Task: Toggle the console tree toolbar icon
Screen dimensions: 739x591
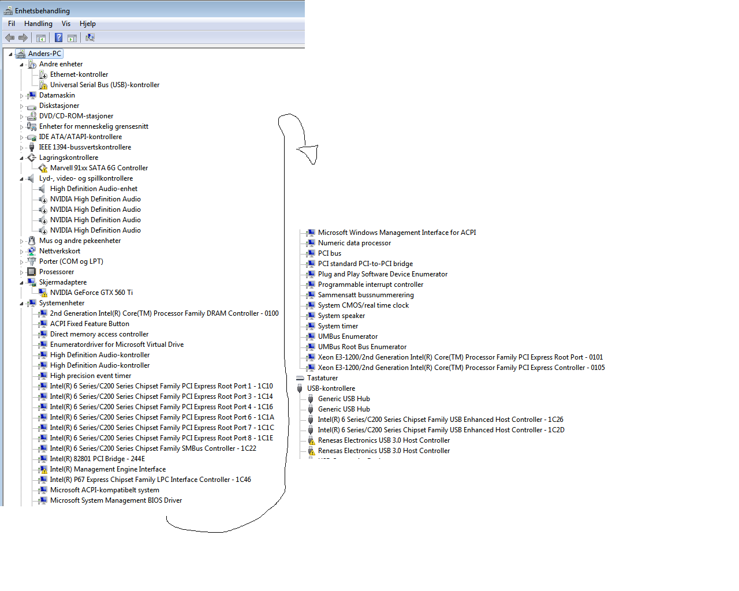Action: pyautogui.click(x=41, y=38)
